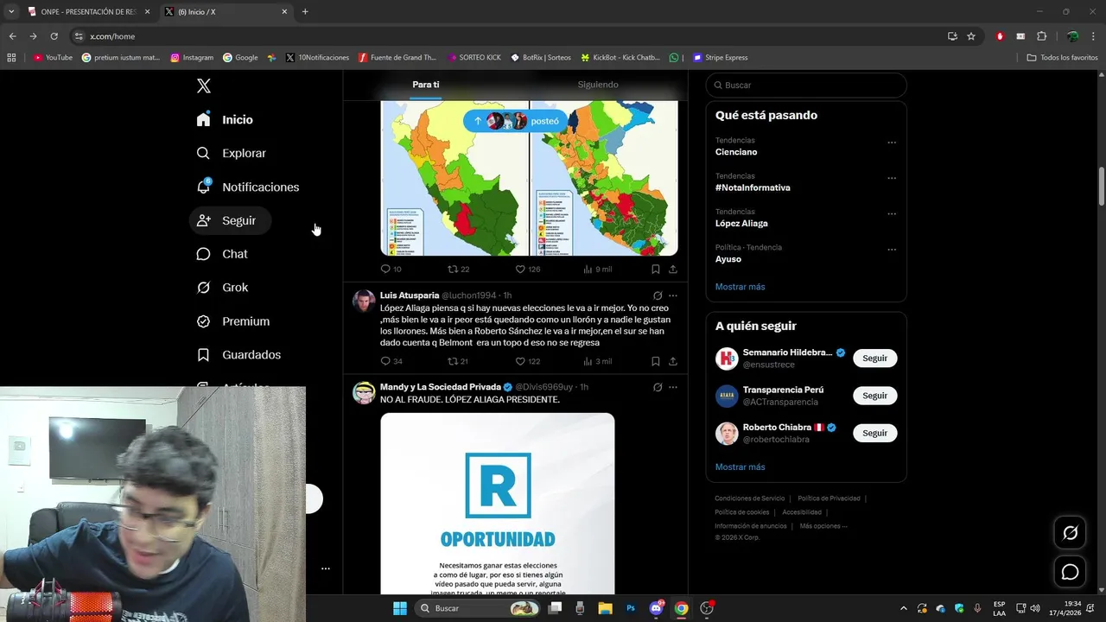This screenshot has height=622, width=1106.
Task: Click the x.com/home address bar
Action: click(510, 36)
